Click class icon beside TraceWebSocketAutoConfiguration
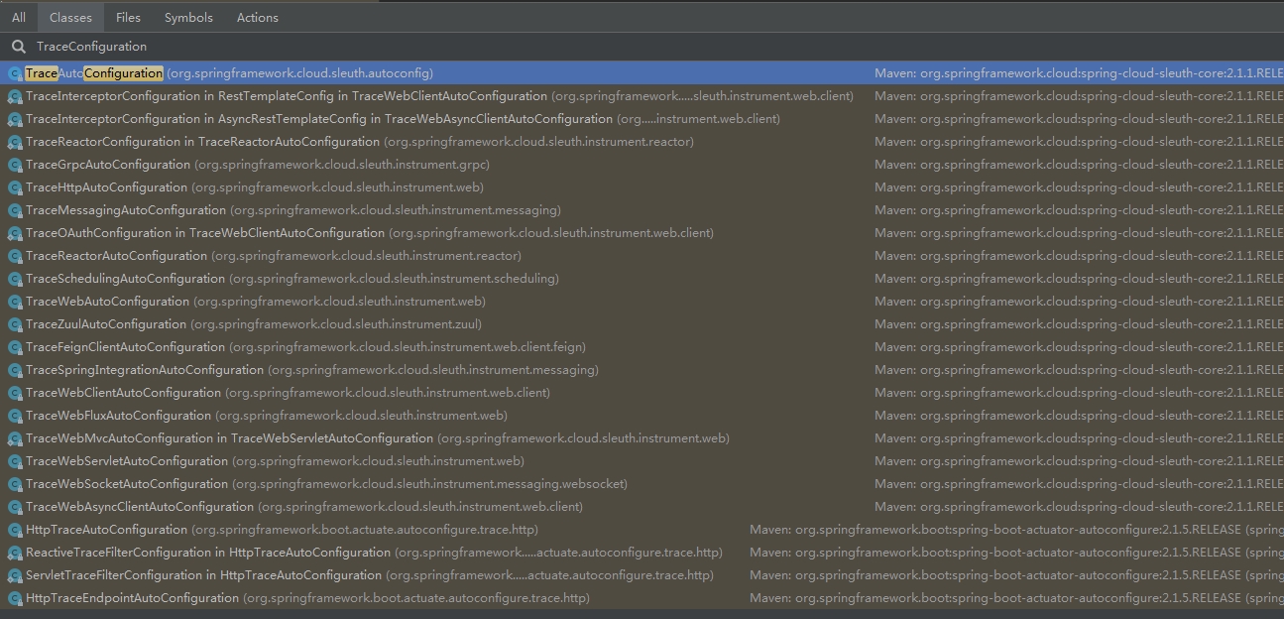This screenshot has height=619, width=1284. click(x=15, y=484)
